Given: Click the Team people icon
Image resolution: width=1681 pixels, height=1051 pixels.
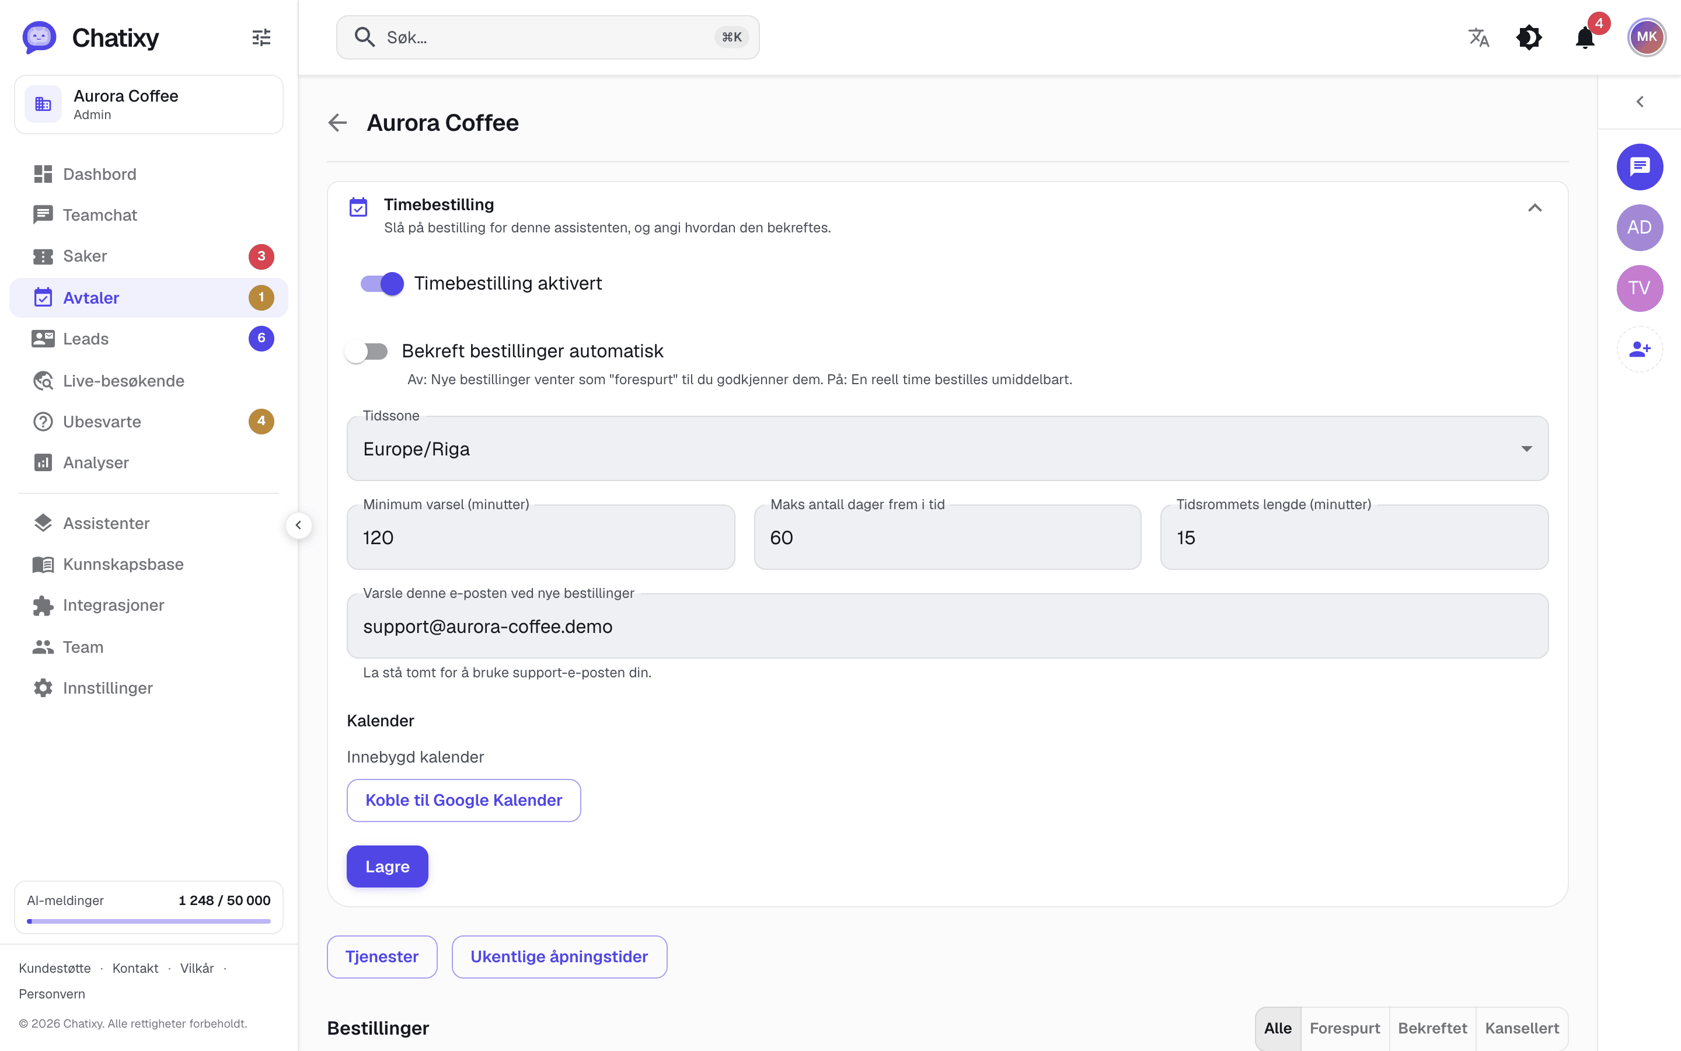Looking at the screenshot, I should [x=43, y=647].
